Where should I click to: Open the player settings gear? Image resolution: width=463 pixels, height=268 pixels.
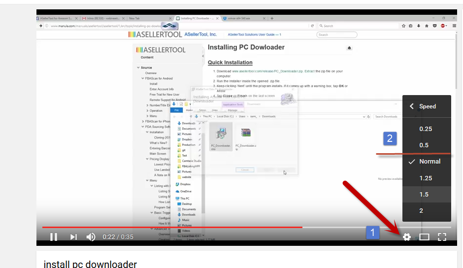point(406,236)
